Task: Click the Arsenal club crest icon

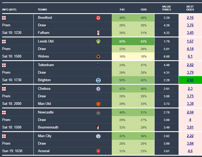Action: (98, 151)
